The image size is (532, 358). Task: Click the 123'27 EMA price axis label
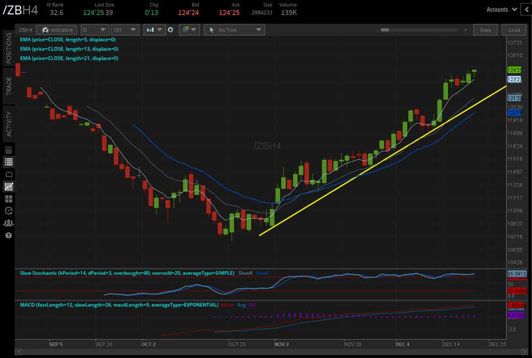[x=514, y=79]
